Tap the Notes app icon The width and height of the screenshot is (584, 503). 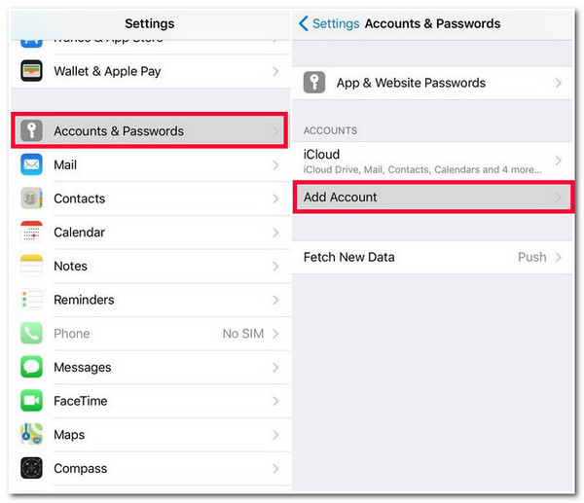(x=31, y=266)
